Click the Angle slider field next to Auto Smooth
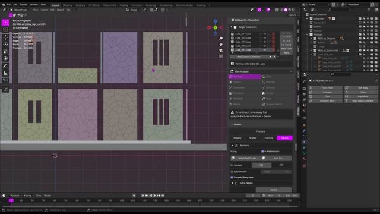The height and width of the screenshot is (214, 380). click(x=276, y=172)
